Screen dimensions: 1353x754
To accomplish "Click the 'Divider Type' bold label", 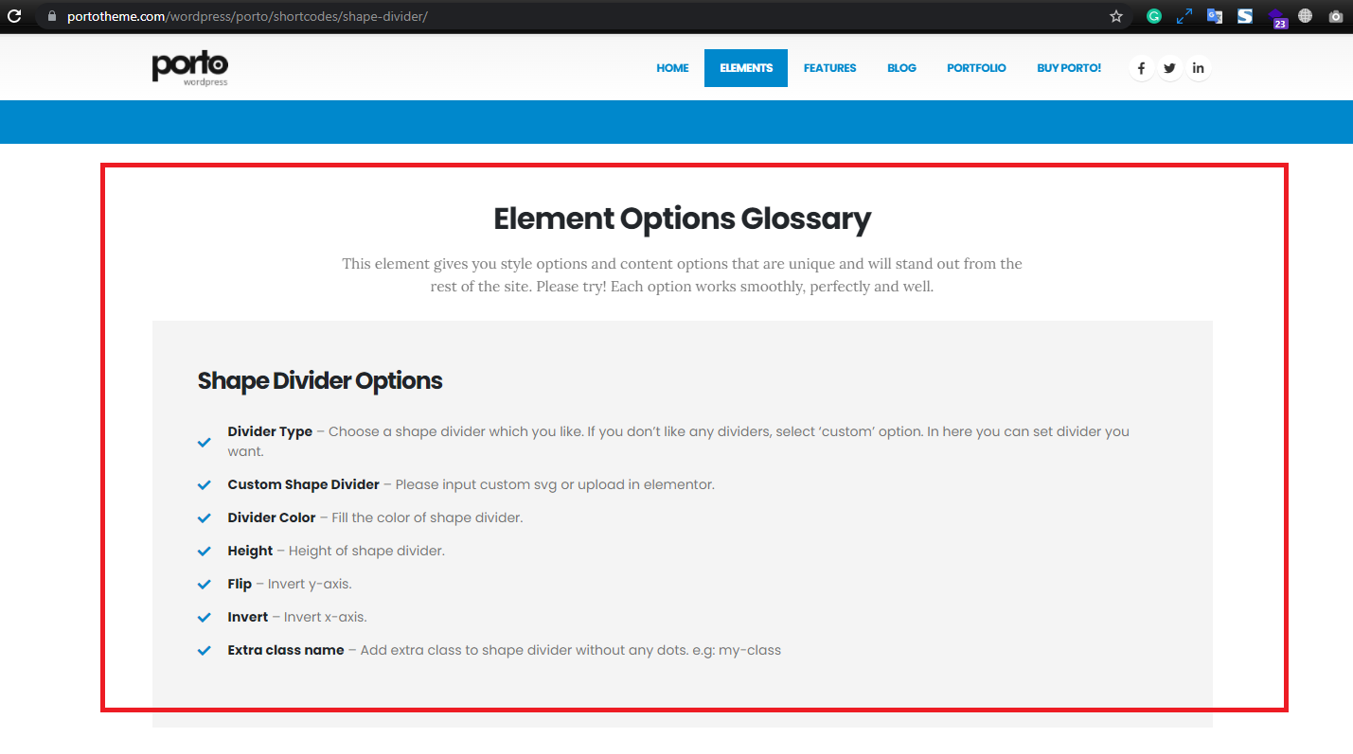I will point(270,431).
